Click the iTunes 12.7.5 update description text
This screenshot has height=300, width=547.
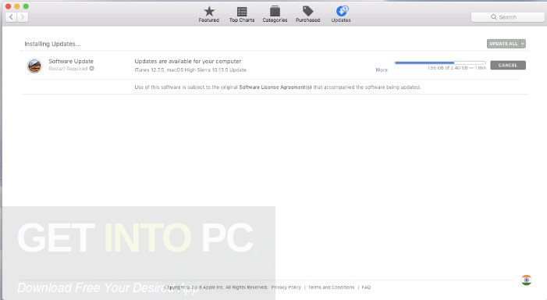190,70
